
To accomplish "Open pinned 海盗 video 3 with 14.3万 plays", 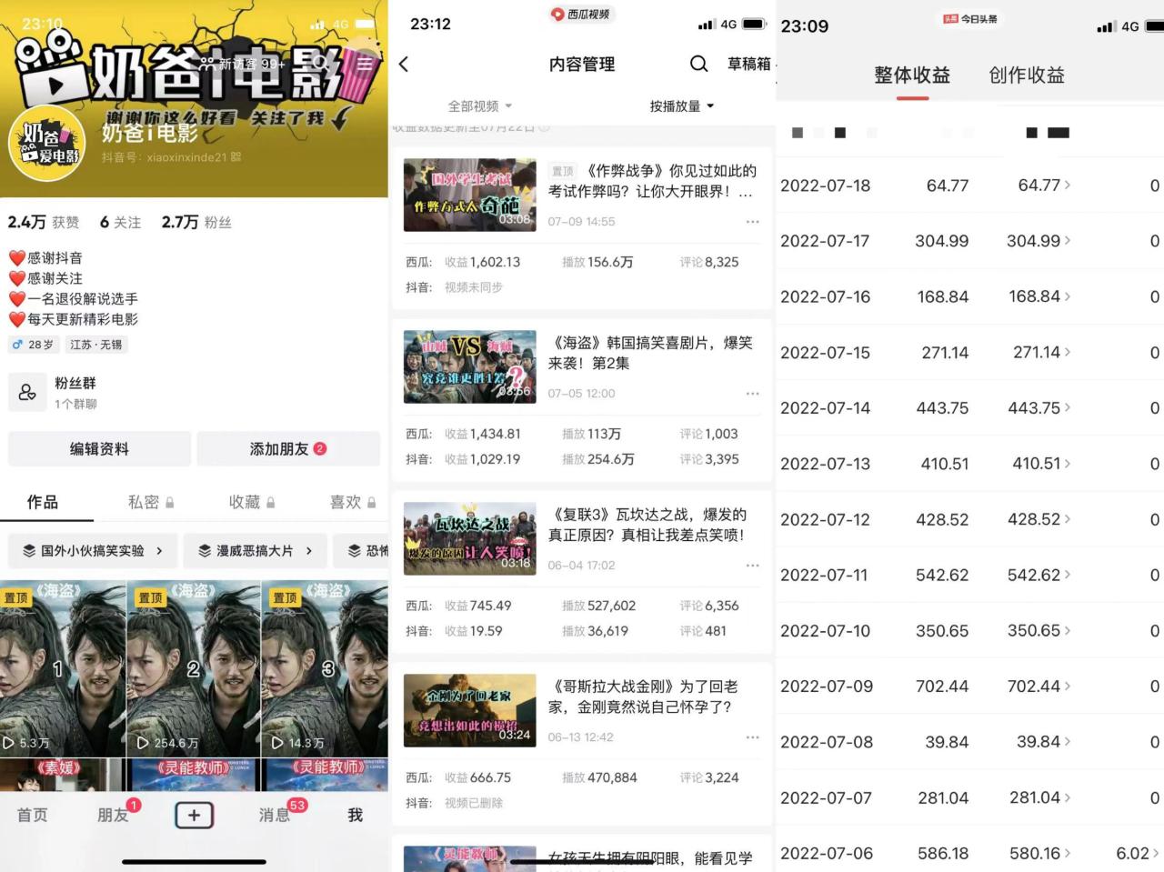I will [325, 668].
